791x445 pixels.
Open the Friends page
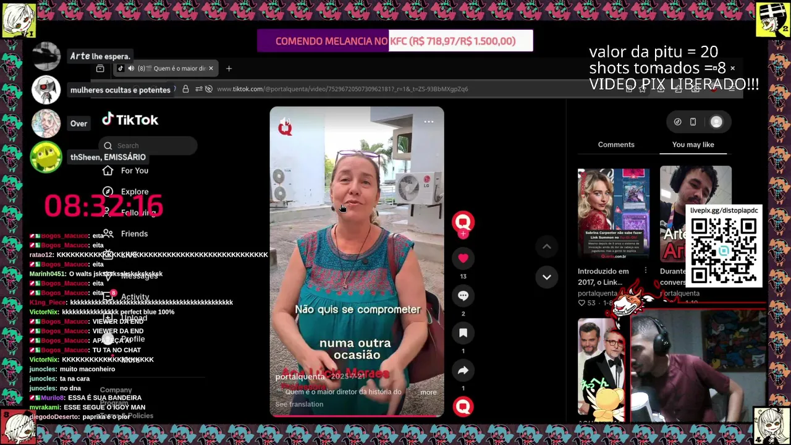(x=135, y=234)
